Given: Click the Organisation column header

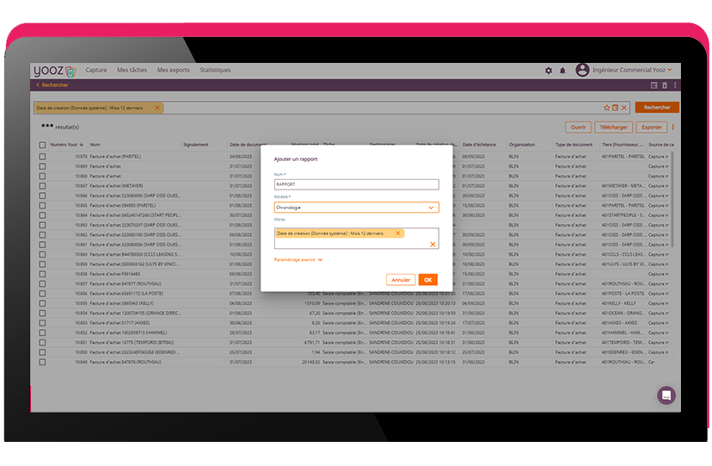Looking at the screenshot, I should 522,145.
